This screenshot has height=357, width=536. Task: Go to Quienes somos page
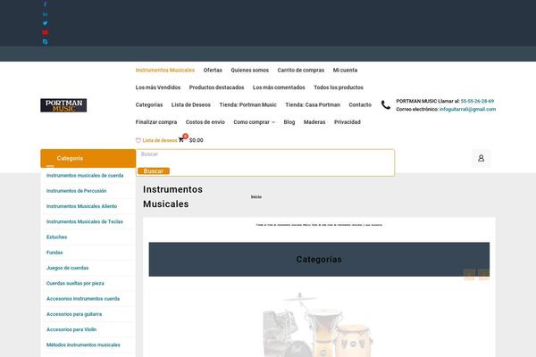point(249,70)
